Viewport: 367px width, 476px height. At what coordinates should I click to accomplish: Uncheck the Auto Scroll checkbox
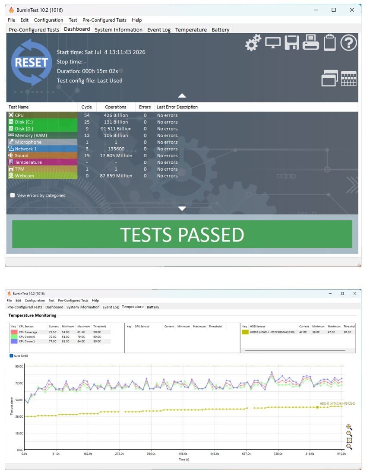pyautogui.click(x=11, y=355)
